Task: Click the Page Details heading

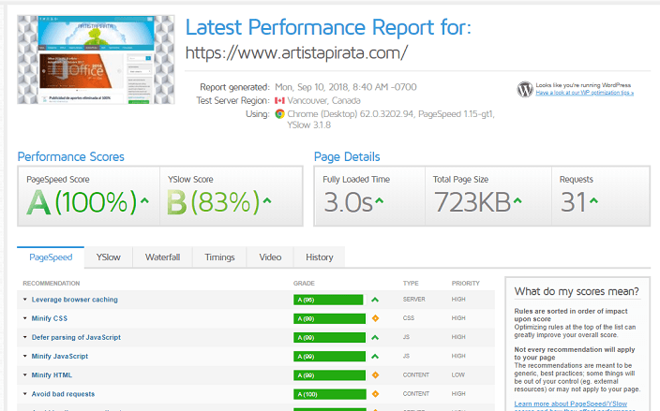Action: click(347, 156)
